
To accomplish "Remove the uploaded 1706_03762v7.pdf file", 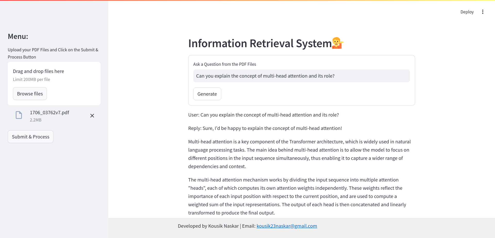I will pos(92,116).
